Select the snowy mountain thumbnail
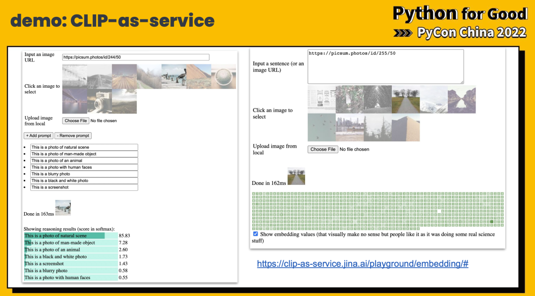The image size is (535, 296). (433, 99)
